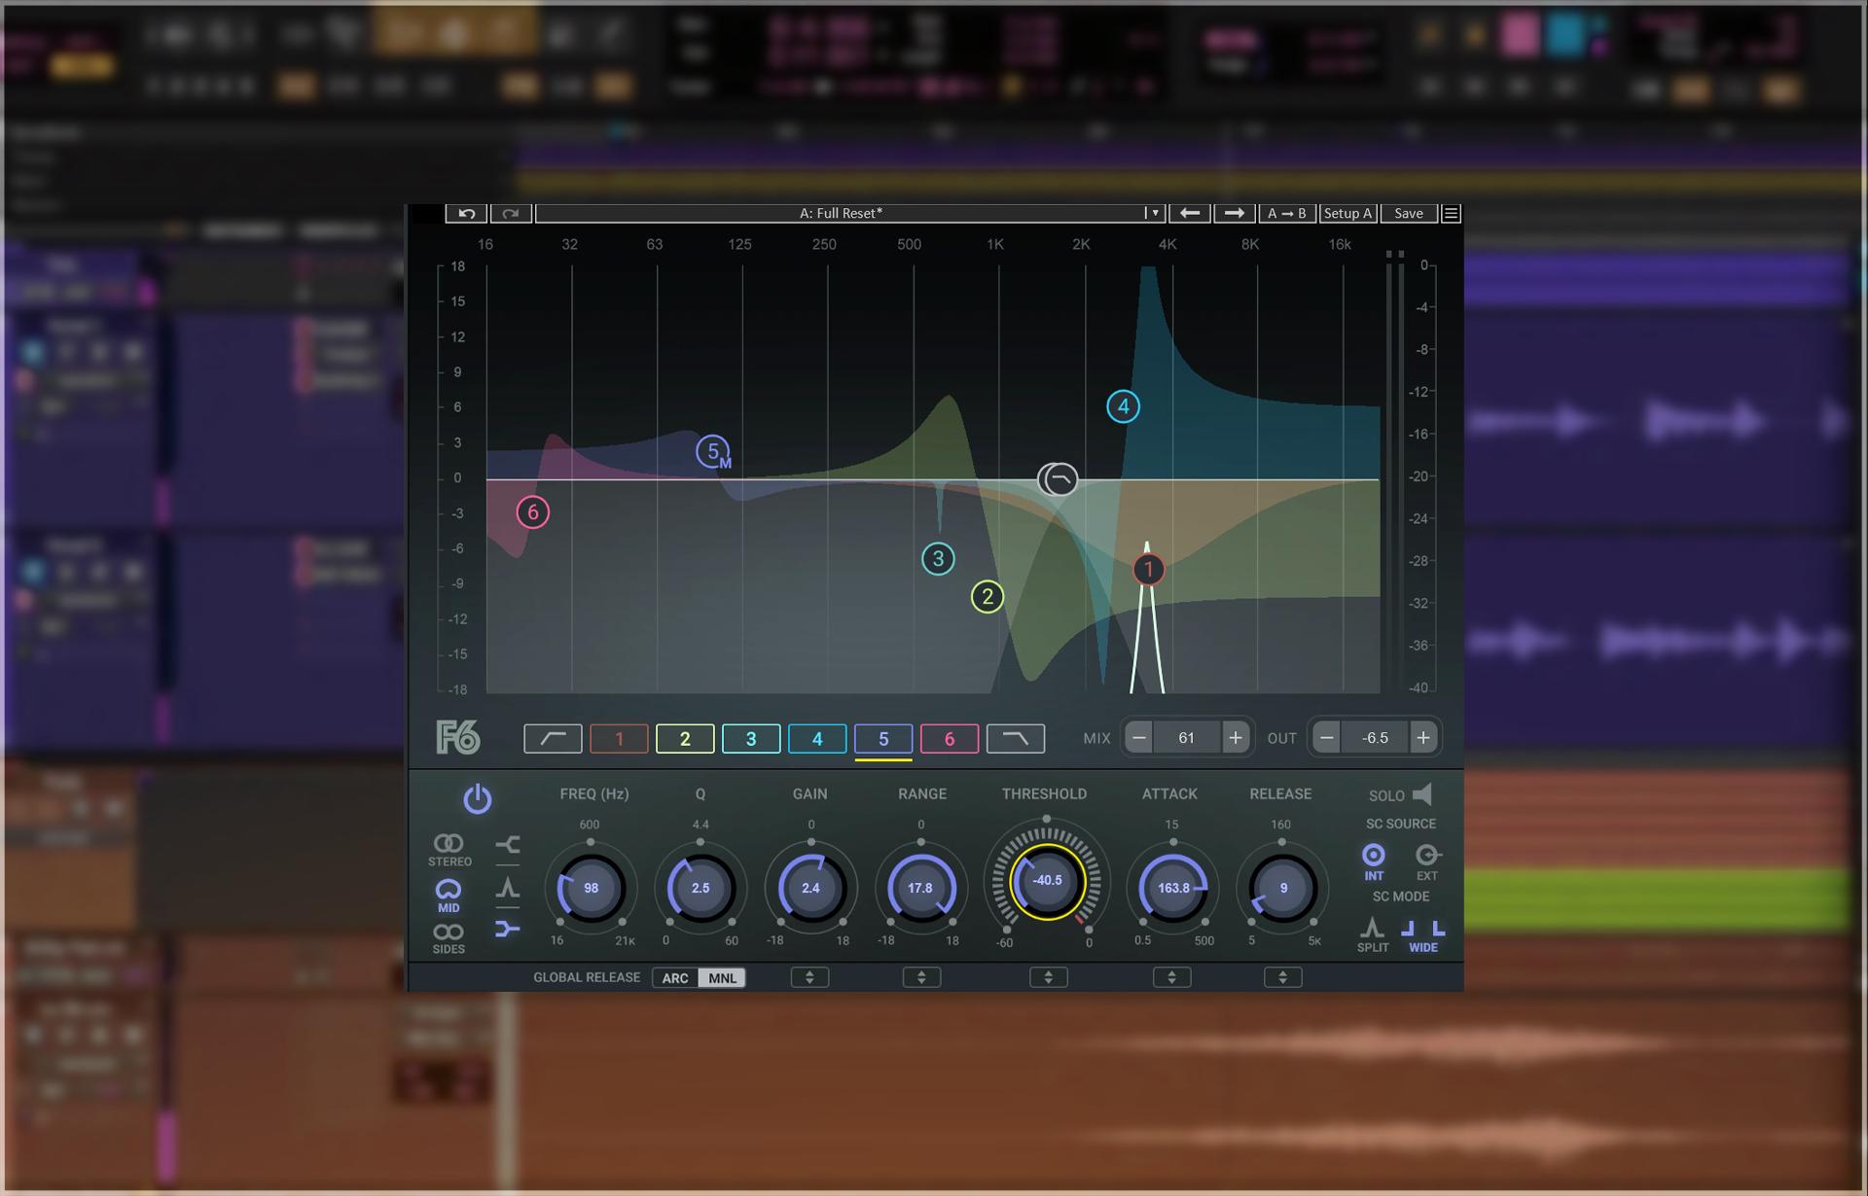Image resolution: width=1868 pixels, height=1196 pixels.
Task: Click the OUT value field showing -6.5
Action: tap(1375, 738)
